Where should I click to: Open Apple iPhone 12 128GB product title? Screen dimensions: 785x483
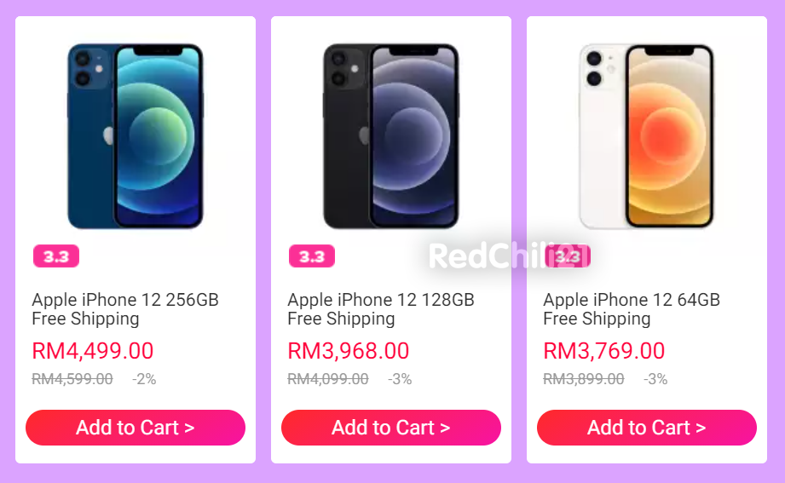pyautogui.click(x=381, y=309)
